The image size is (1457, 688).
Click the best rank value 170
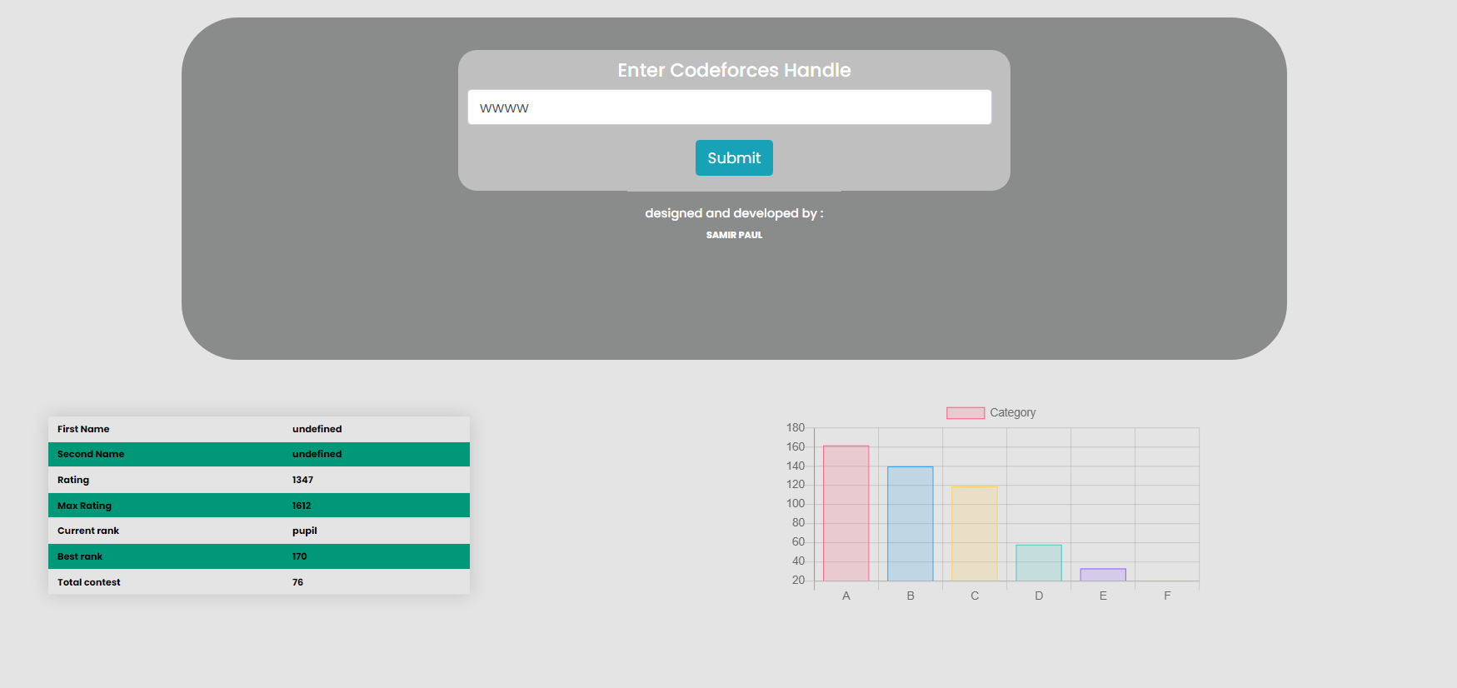(x=300, y=556)
